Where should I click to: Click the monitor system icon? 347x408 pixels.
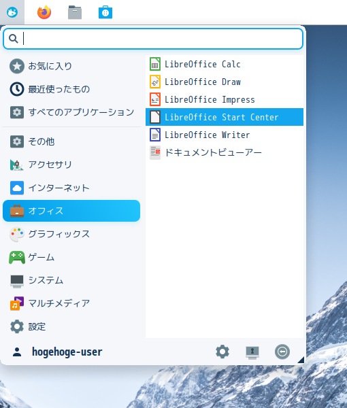[x=17, y=281]
